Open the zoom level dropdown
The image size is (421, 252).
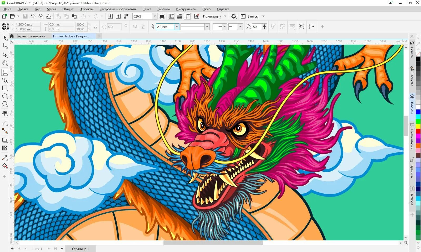pyautogui.click(x=155, y=16)
